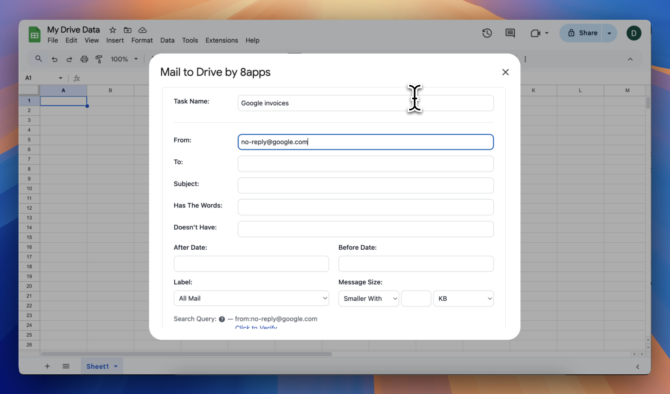
Task: Open the Tools menu
Action: pyautogui.click(x=190, y=40)
